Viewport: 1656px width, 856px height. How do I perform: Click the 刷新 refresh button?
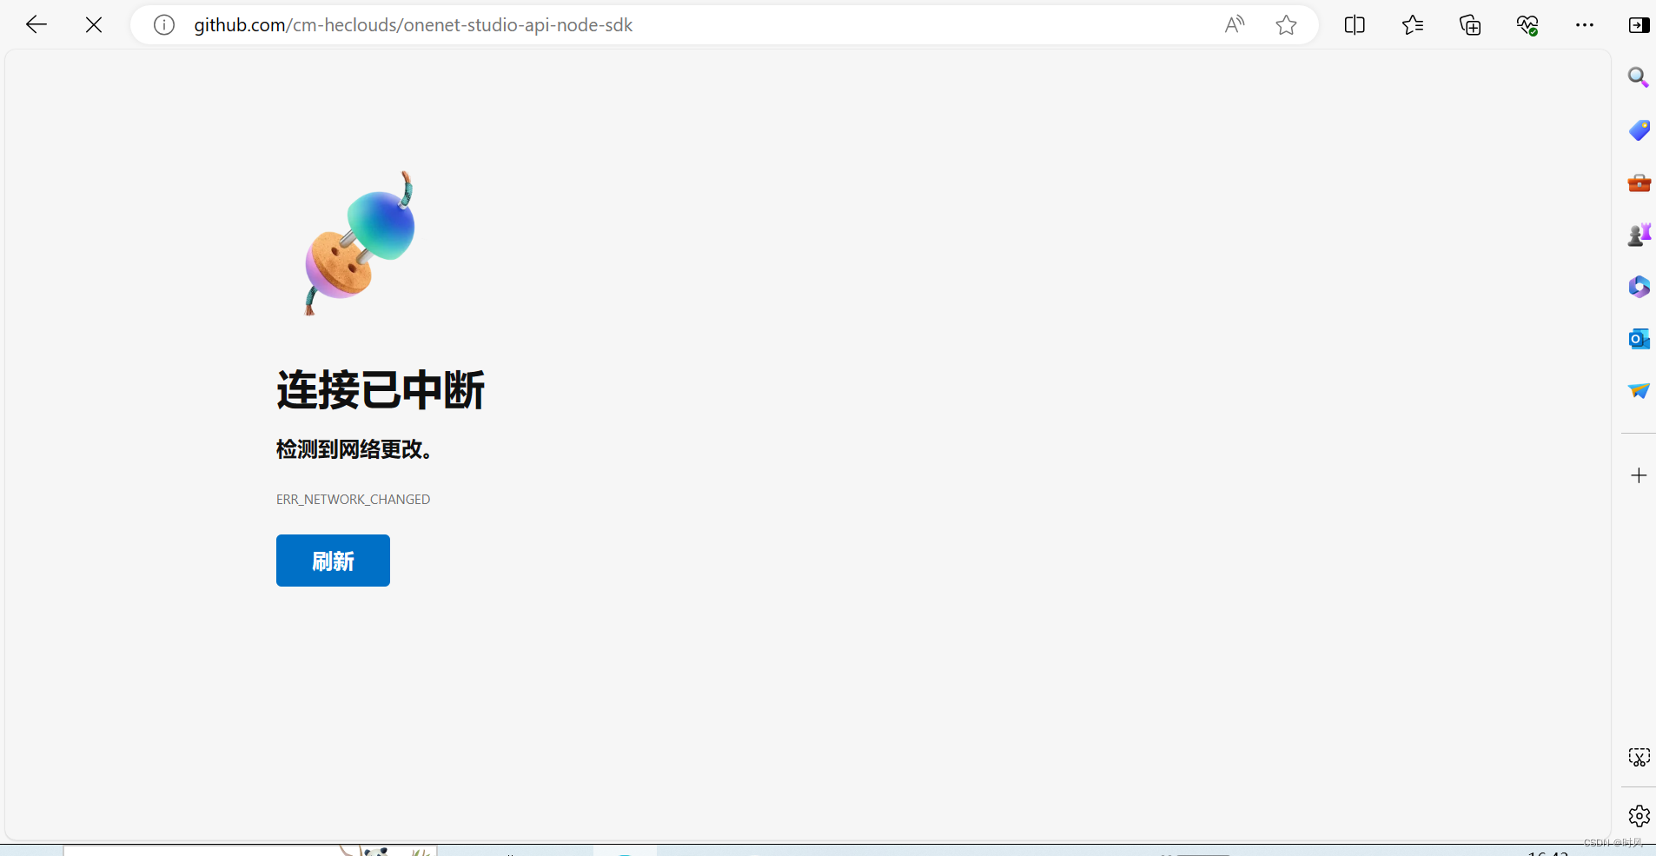(x=333, y=561)
